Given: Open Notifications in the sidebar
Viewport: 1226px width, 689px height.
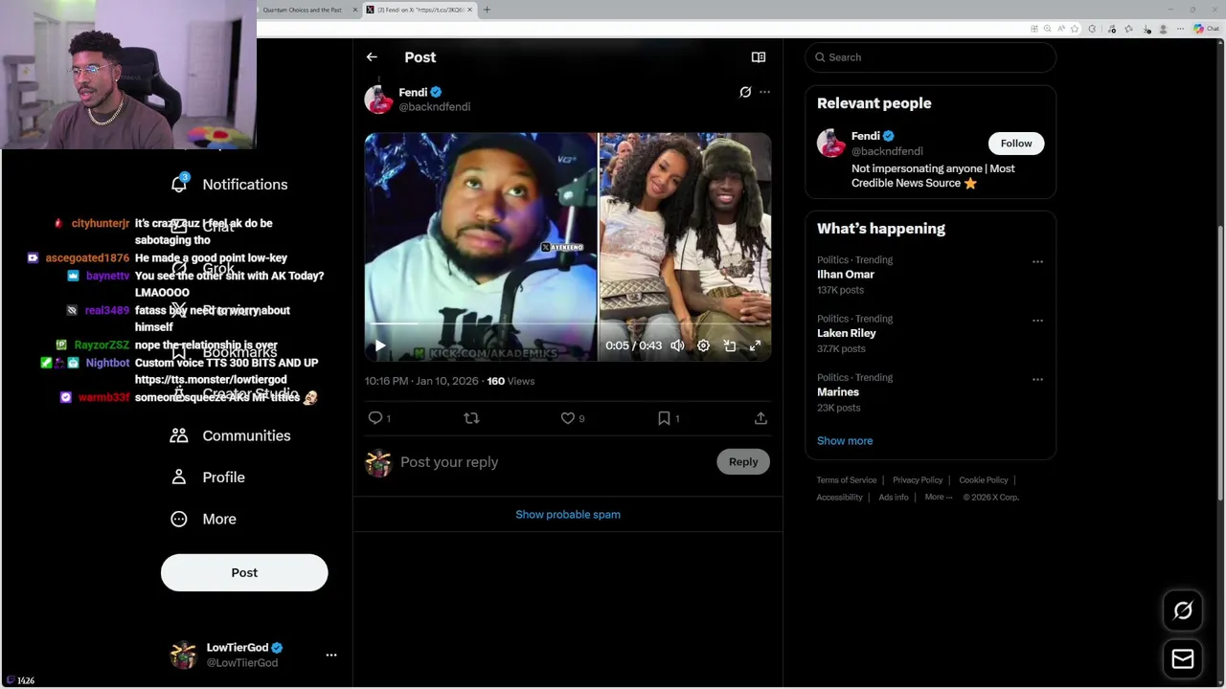Looking at the screenshot, I should coord(230,185).
